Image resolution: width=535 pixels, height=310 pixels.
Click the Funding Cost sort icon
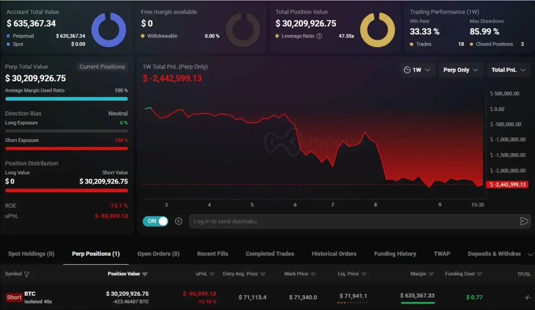[480, 274]
